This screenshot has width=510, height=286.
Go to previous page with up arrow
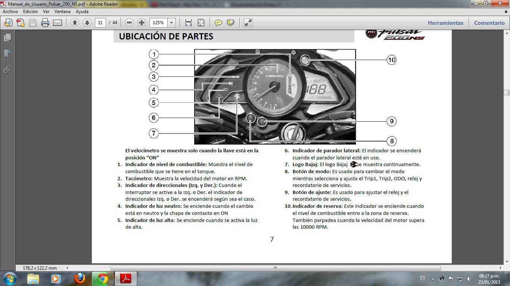[75, 23]
